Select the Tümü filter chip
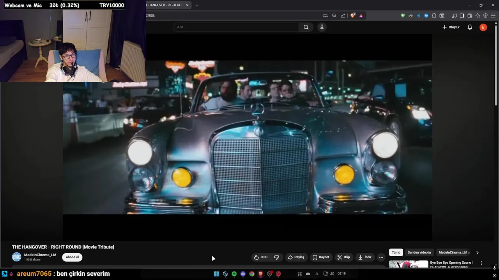Screen dimensions: 499x280 click(396, 252)
